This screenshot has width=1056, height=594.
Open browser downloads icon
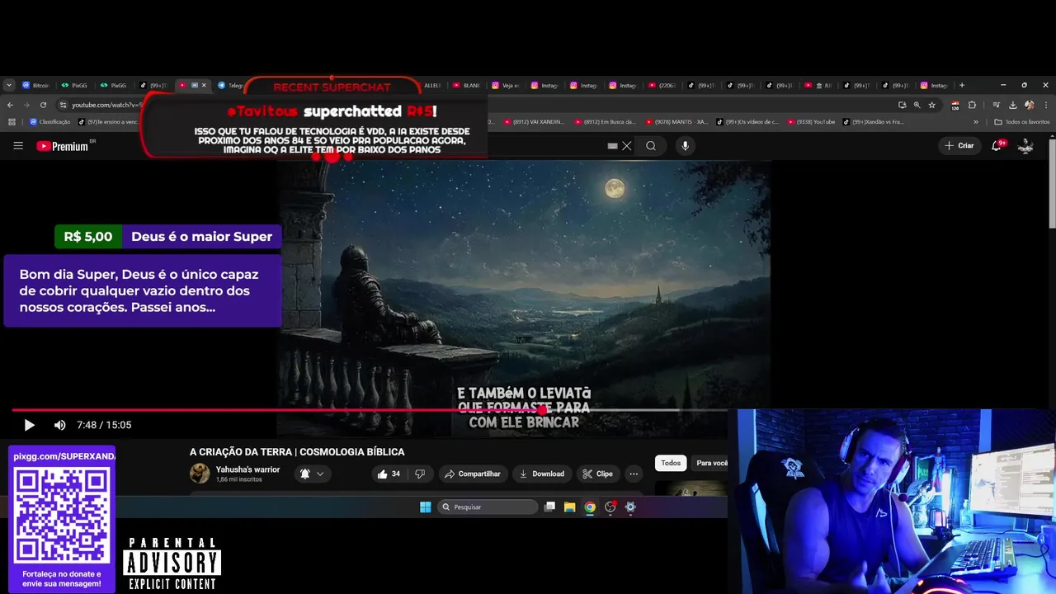[1011, 105]
